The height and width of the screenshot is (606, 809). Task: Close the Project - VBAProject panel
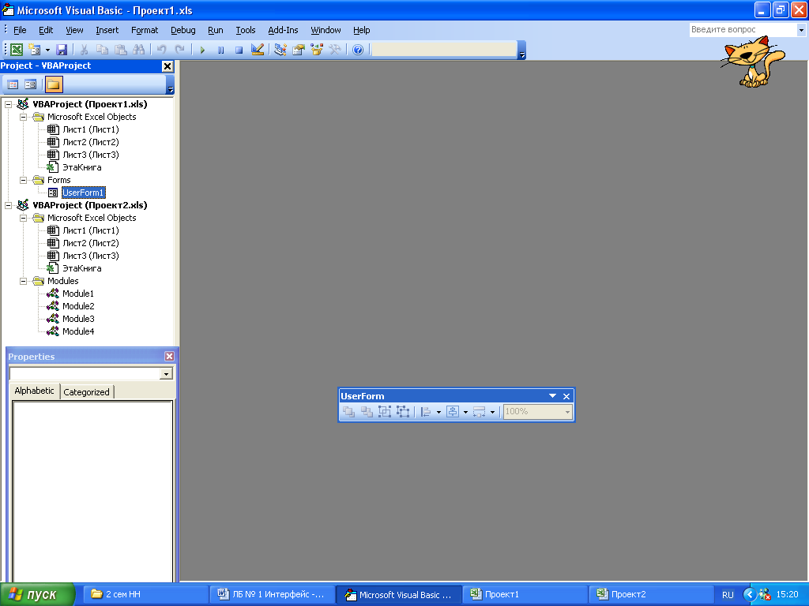pos(167,66)
